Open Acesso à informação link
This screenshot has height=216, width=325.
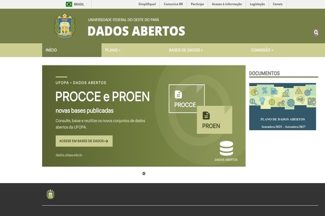(227, 4)
